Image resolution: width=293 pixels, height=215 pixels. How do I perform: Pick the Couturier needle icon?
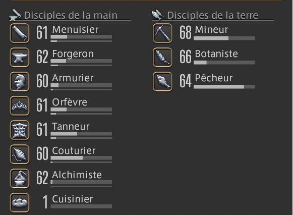pyautogui.click(x=20, y=154)
